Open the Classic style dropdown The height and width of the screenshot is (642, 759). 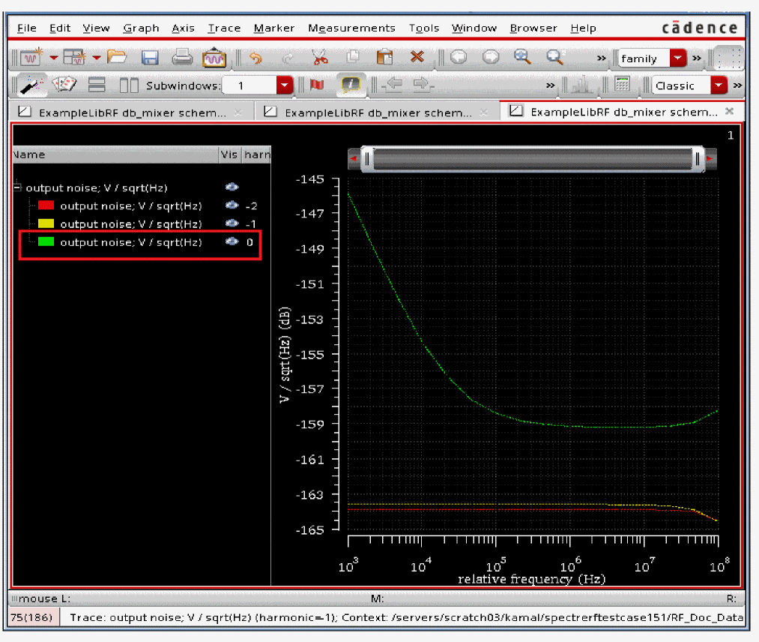pyautogui.click(x=719, y=85)
